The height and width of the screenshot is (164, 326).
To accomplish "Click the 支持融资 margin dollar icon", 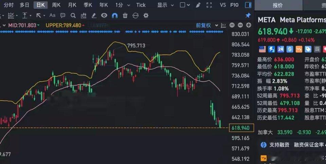I will point(264,145).
